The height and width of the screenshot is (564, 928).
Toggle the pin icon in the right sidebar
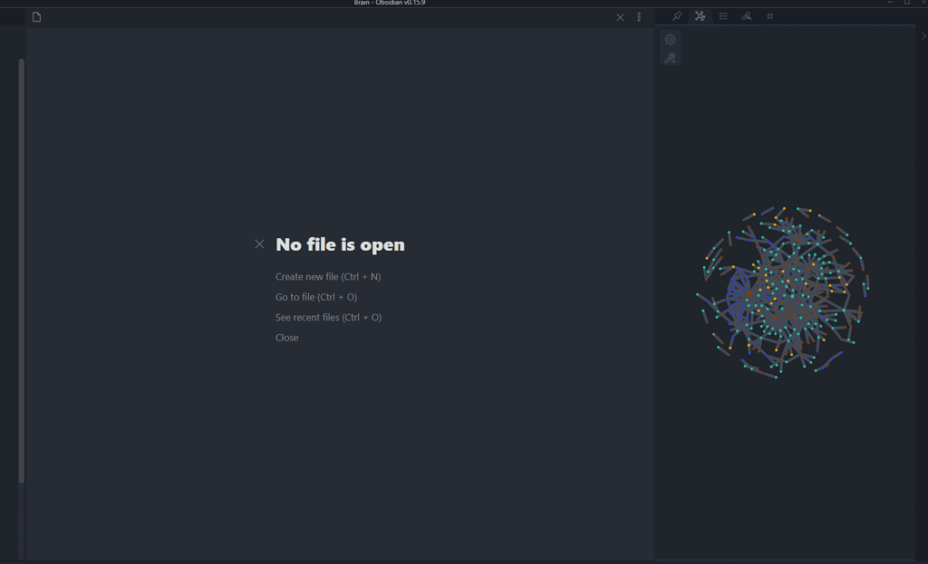click(x=678, y=16)
